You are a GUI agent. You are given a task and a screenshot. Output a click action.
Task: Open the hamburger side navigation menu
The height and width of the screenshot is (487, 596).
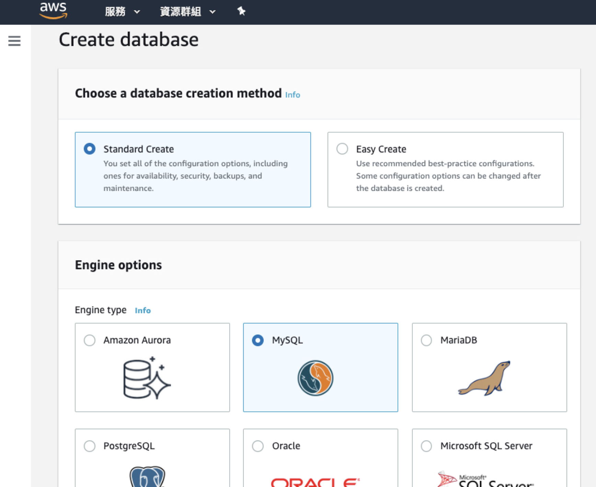coord(14,41)
